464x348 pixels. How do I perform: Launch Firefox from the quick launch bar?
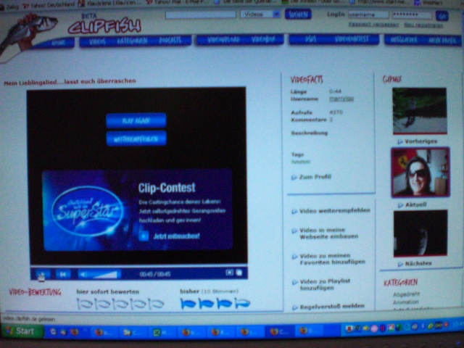[74, 332]
